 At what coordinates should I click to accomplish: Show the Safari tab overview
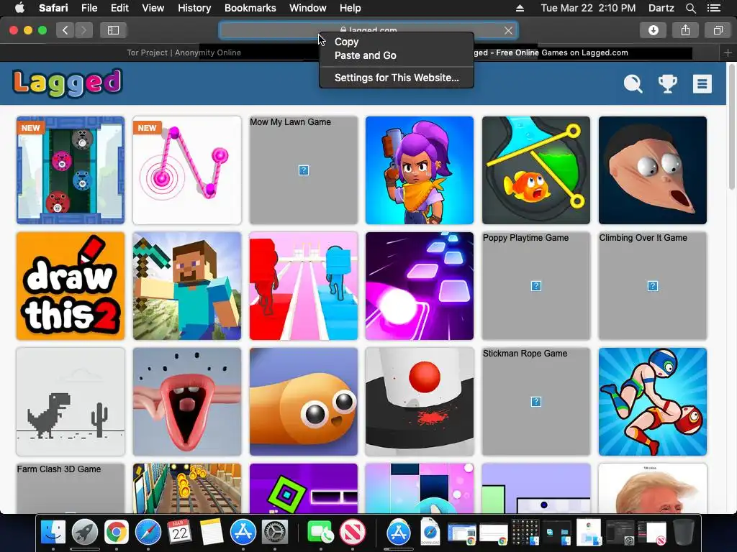coord(718,30)
